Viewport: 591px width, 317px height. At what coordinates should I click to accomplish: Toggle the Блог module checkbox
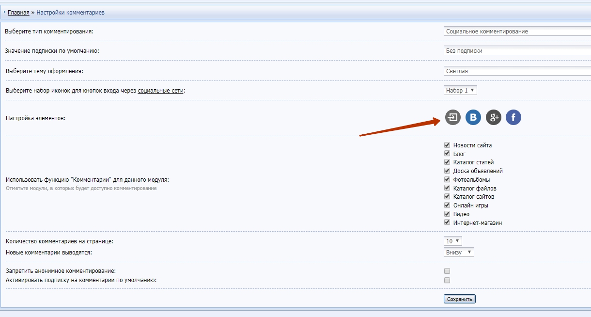pyautogui.click(x=447, y=154)
